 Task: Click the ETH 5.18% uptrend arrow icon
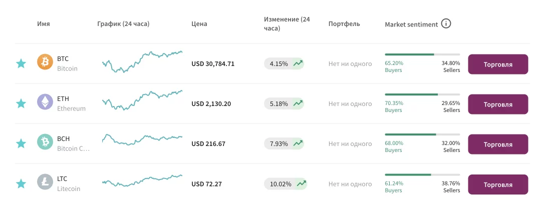pos(298,103)
